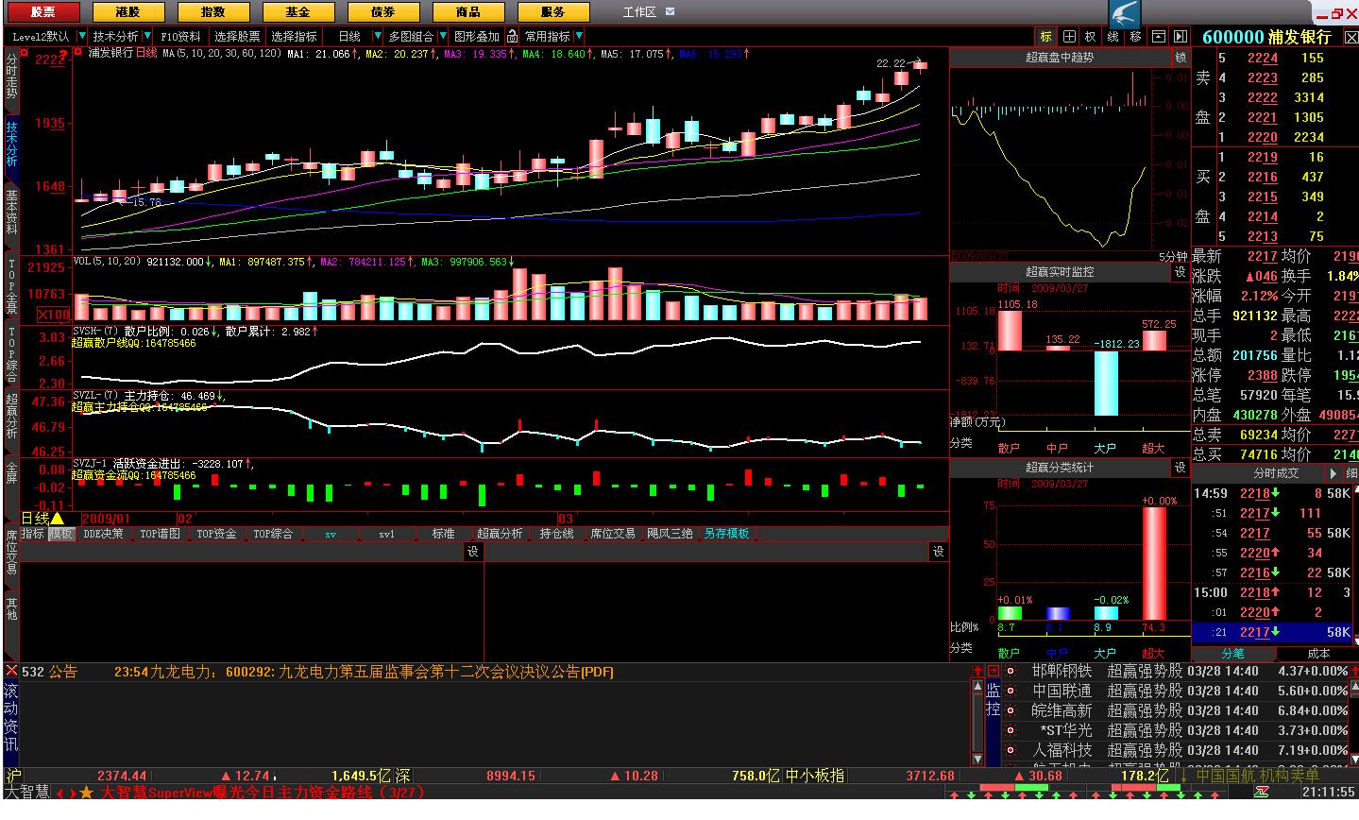This screenshot has width=1359, height=820.
Task: Open the 商品 main menu
Action: [468, 12]
